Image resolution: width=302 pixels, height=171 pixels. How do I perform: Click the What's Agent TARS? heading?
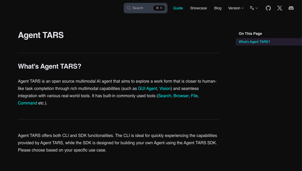coord(50,66)
